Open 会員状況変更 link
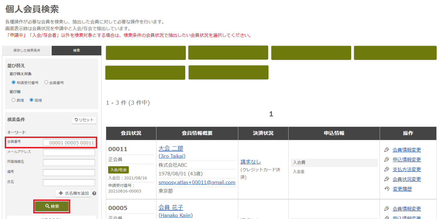The height and width of the screenshot is (219, 440). coord(407,179)
